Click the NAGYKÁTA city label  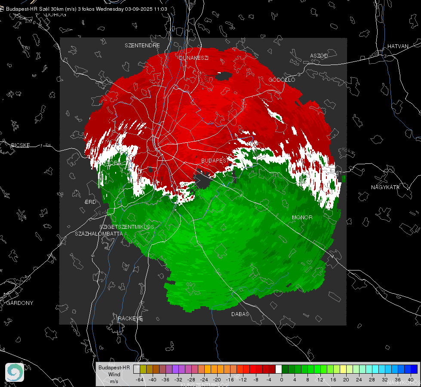tap(385, 187)
